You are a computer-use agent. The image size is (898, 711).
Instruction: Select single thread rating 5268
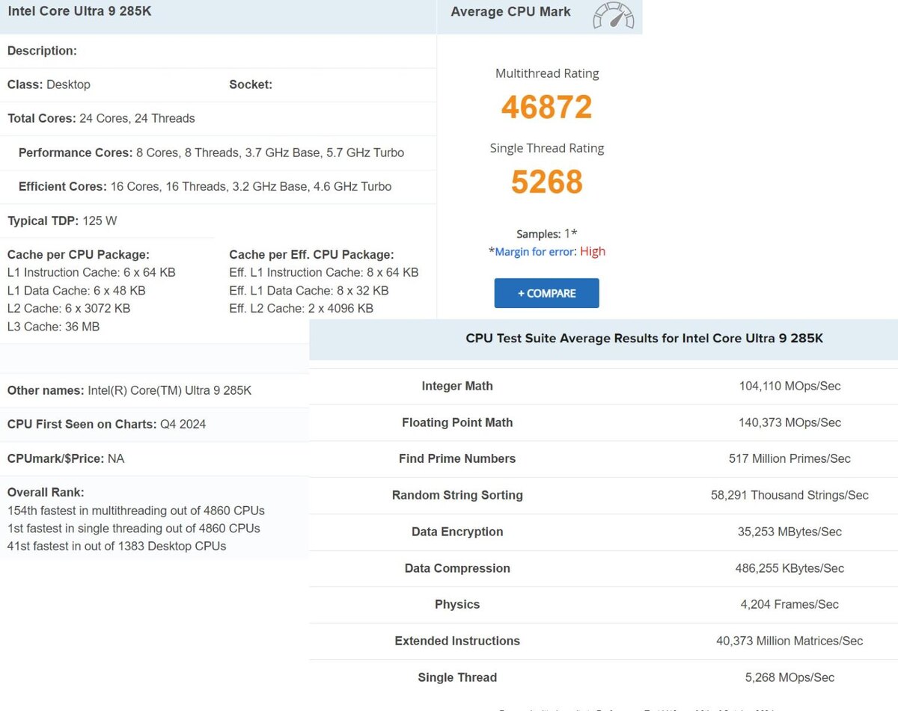(547, 182)
